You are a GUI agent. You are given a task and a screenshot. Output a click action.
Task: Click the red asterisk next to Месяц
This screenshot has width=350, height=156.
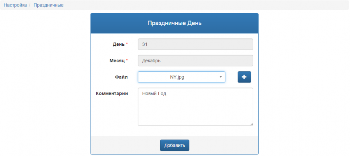[x=127, y=60]
